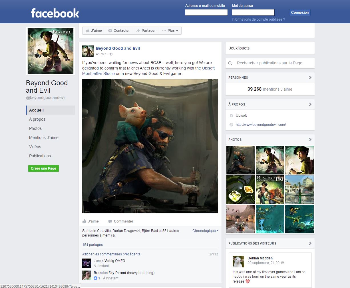This screenshot has width=350, height=288.
Task: Open the Chronologique sort dropdown
Action: 204,231
